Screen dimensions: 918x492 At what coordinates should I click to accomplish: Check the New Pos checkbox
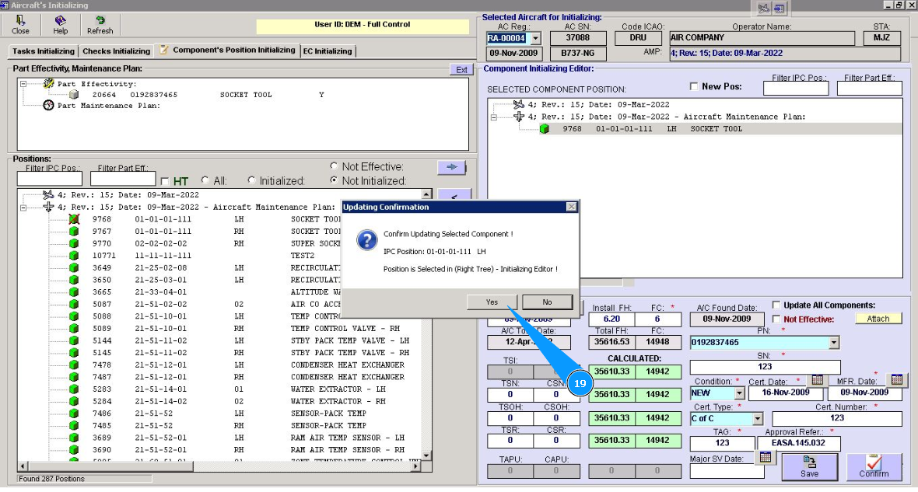pyautogui.click(x=694, y=86)
